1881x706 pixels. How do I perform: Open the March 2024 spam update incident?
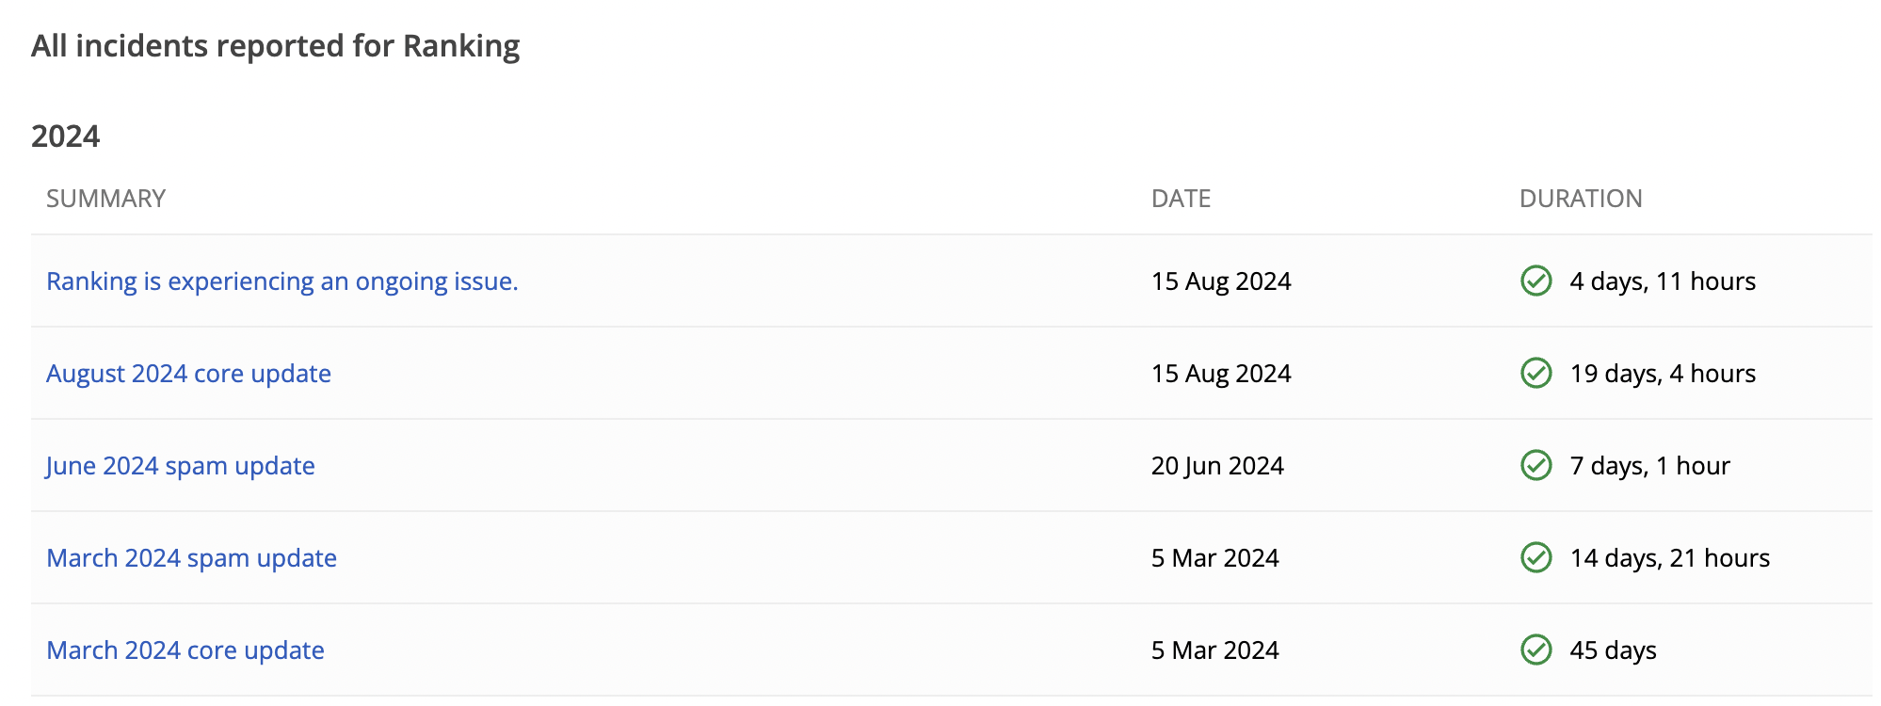click(191, 558)
